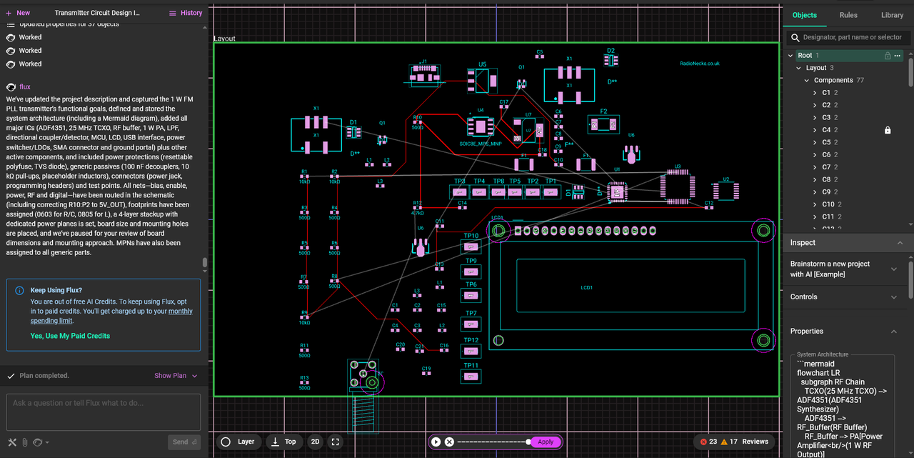
Task: Select the C5 item in Objects tree
Action: tap(826, 142)
